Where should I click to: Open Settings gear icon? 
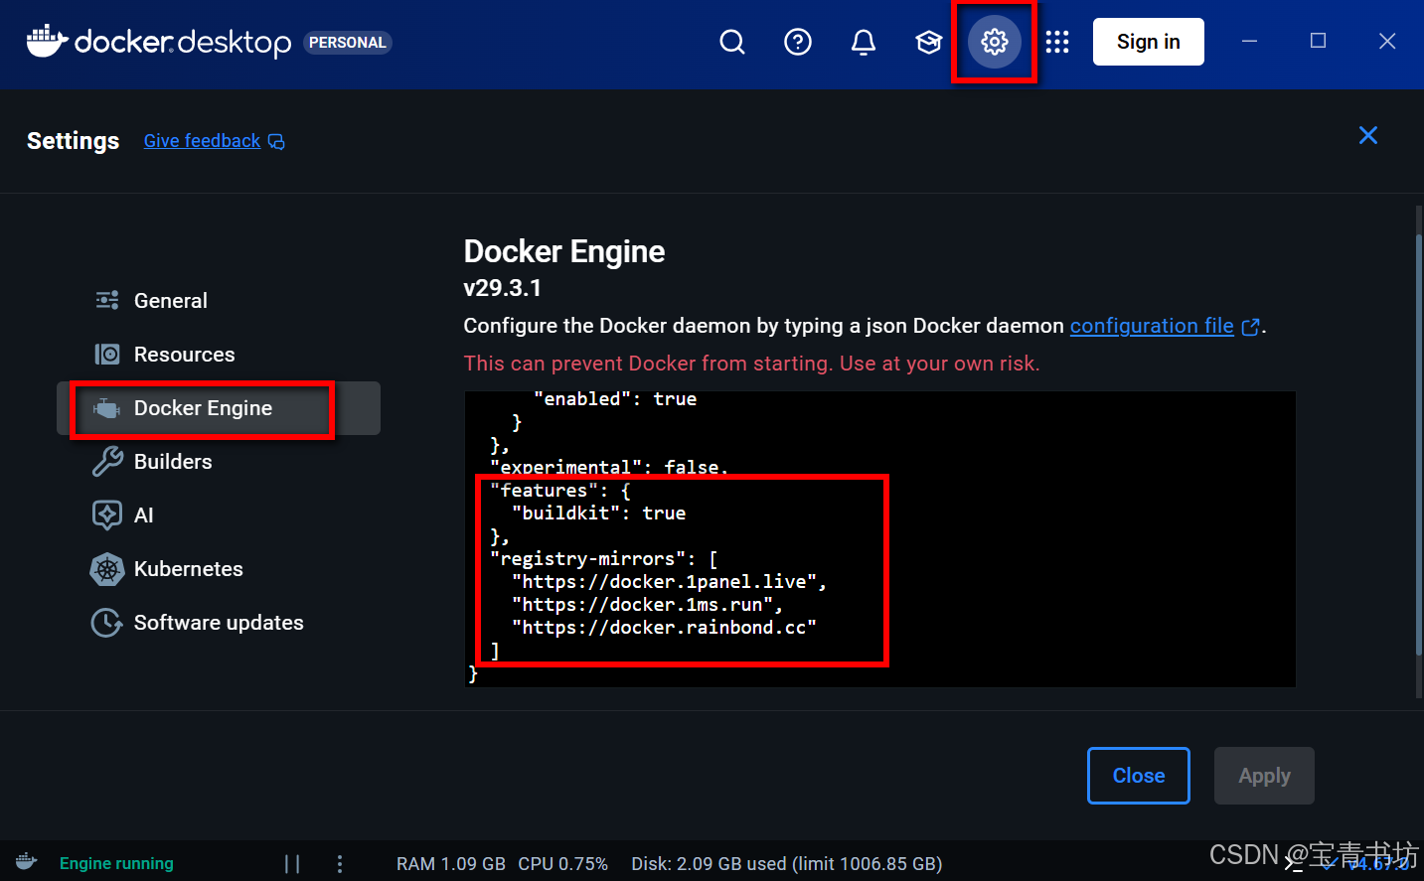point(995,42)
